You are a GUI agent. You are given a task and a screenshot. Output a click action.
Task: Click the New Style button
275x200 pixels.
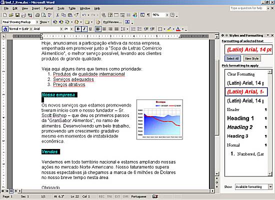pos(252,58)
